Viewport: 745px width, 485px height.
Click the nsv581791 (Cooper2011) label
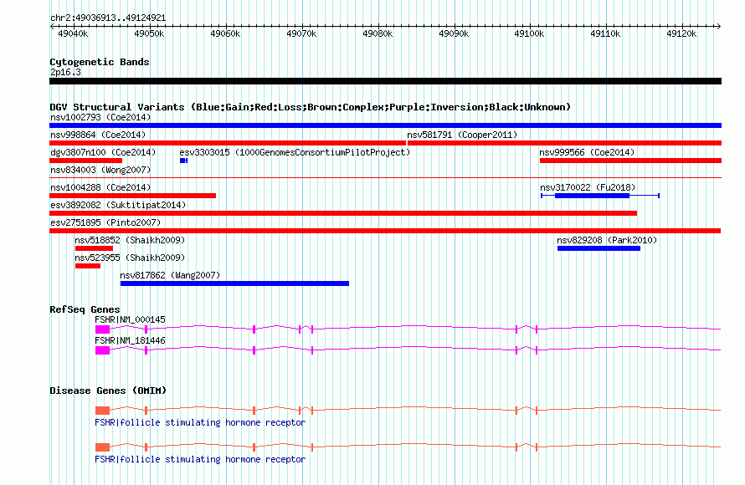click(x=462, y=135)
